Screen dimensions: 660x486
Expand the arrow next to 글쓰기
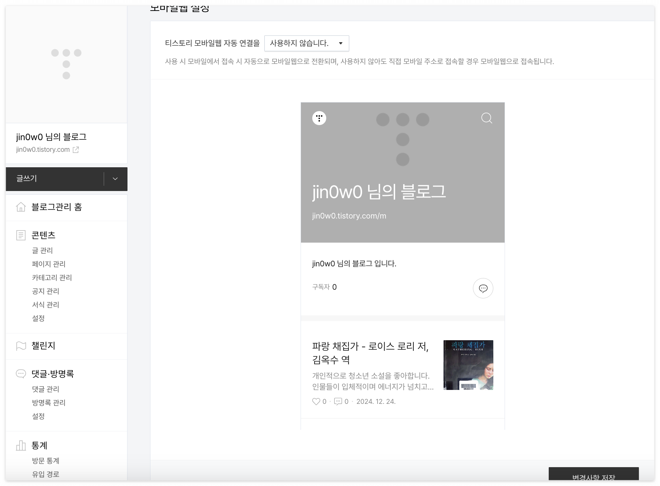[115, 179]
